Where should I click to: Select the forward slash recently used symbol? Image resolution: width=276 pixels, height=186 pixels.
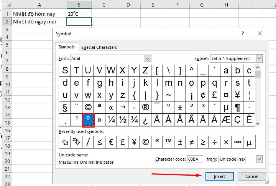[x=88, y=142]
